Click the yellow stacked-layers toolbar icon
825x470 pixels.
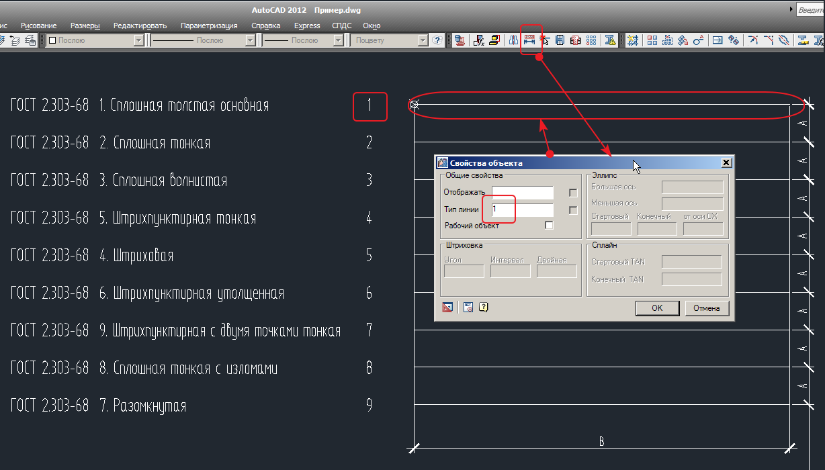pyautogui.click(x=494, y=40)
